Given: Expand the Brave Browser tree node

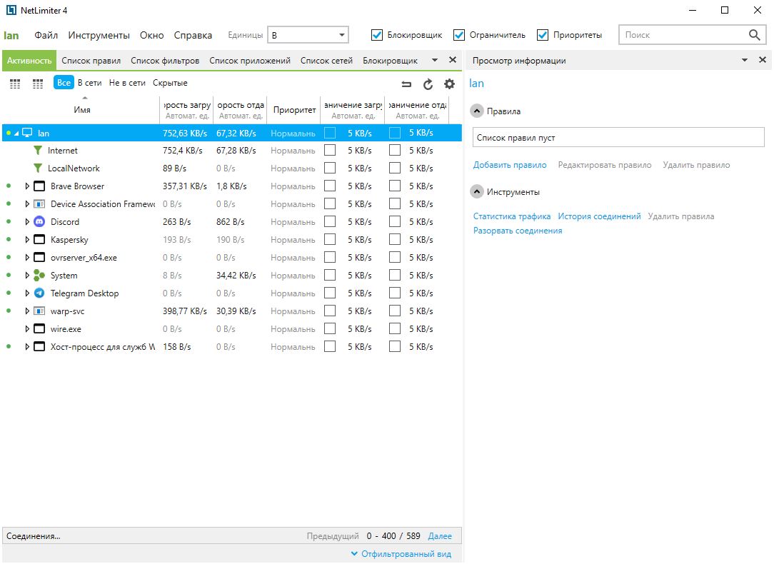Looking at the screenshot, I should [27, 186].
